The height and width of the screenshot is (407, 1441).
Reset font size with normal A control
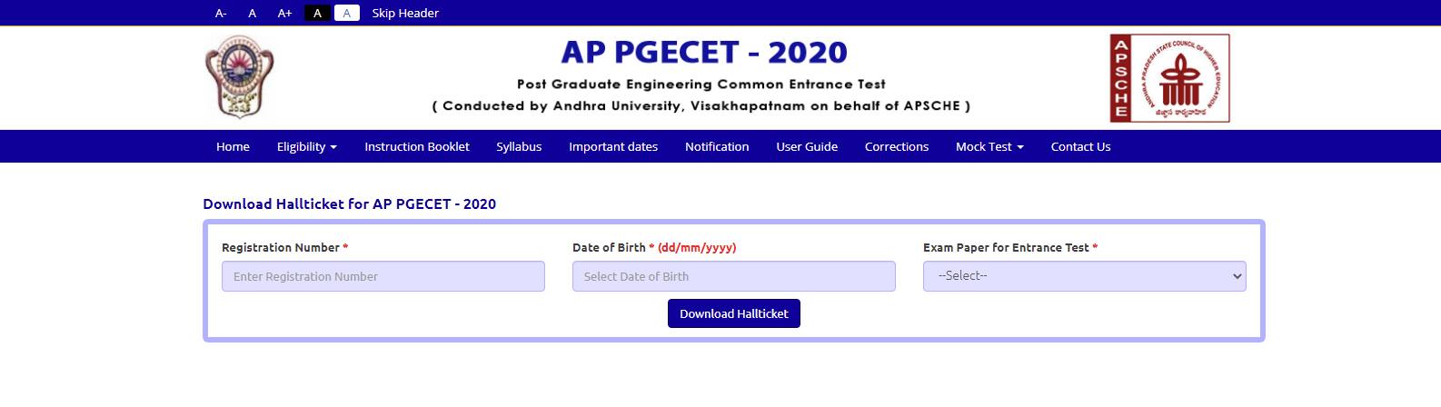pos(252,13)
